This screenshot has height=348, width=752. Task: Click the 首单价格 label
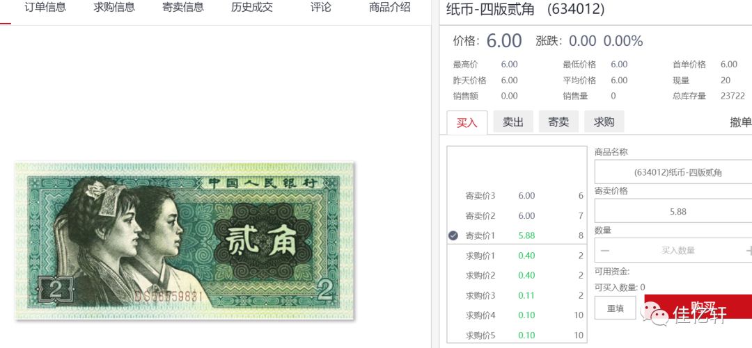click(689, 65)
